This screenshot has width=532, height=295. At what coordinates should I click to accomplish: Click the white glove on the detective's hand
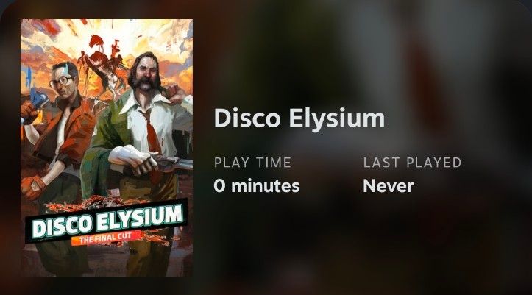click(131, 157)
